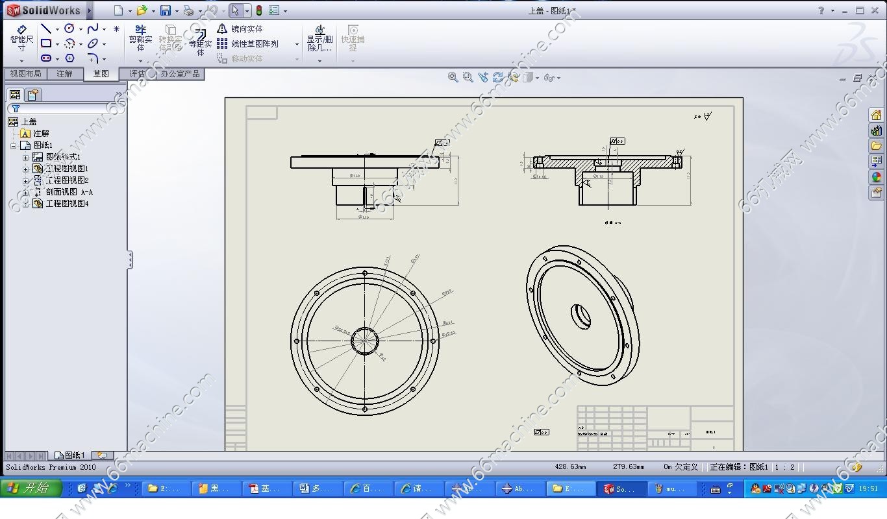The image size is (887, 519).
Task: Open Appearances color ball pane
Action: tap(876, 177)
